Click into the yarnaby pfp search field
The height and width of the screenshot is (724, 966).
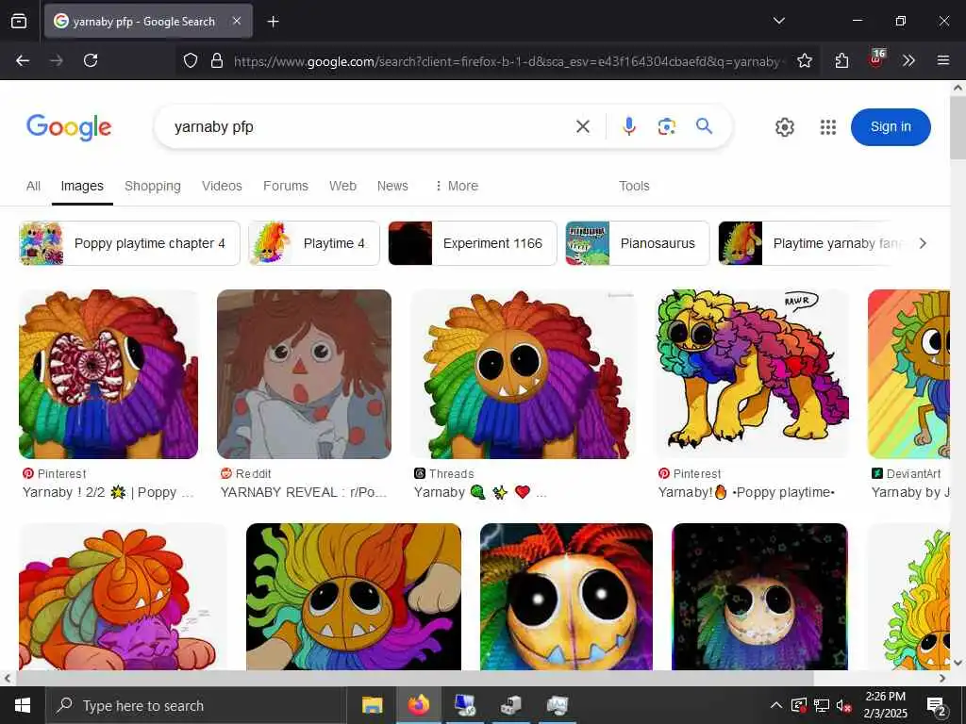(370, 127)
